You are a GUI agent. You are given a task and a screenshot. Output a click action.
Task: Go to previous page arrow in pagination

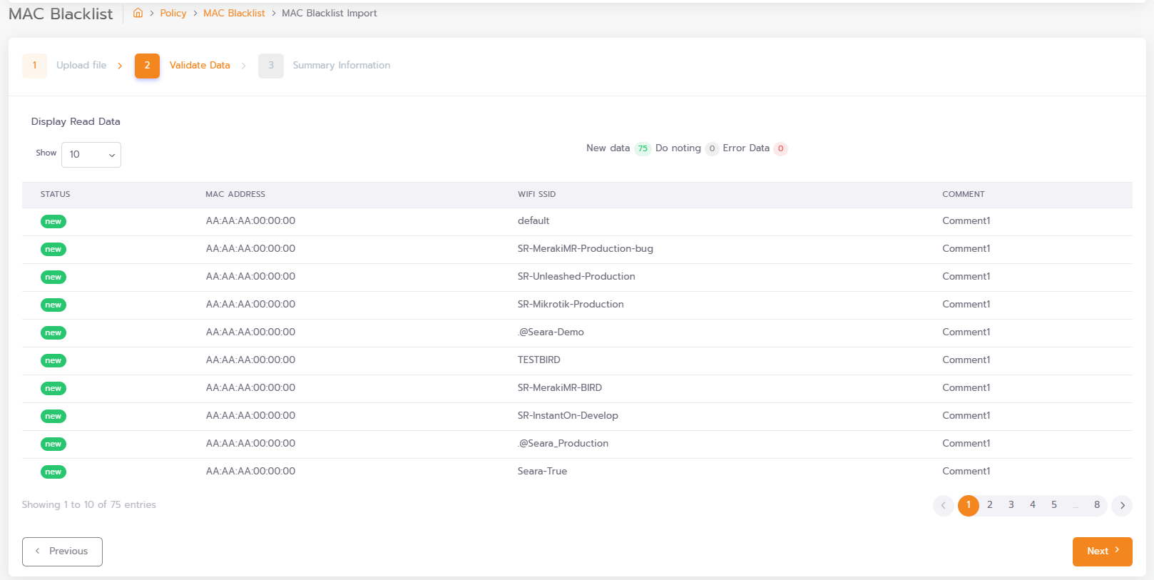pos(943,506)
